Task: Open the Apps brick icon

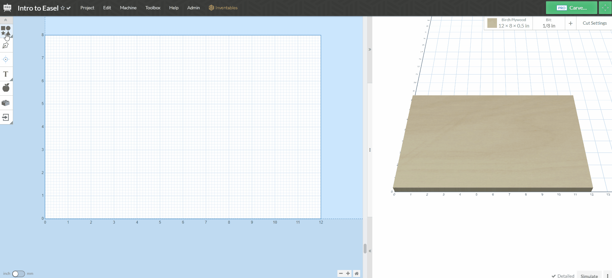Action: [6, 103]
